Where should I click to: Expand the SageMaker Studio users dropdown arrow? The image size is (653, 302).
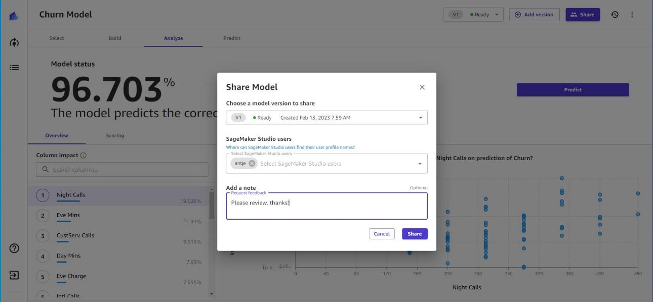420,164
